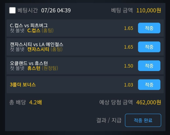Click the 110,000원 betting amount
Viewport: 170px width, 135px height.
point(148,10)
